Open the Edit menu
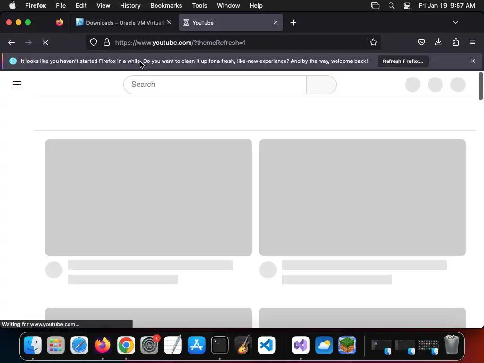 point(81,6)
